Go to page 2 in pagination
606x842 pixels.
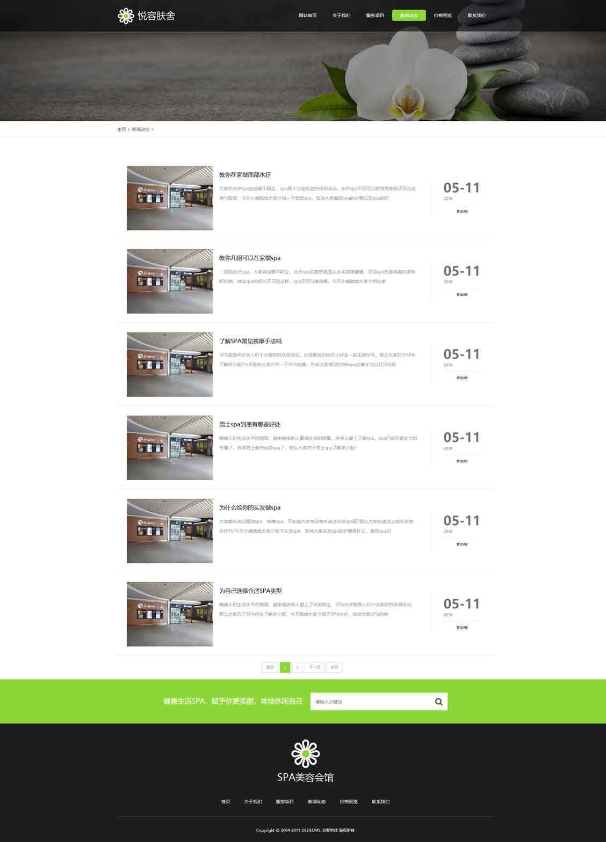298,667
